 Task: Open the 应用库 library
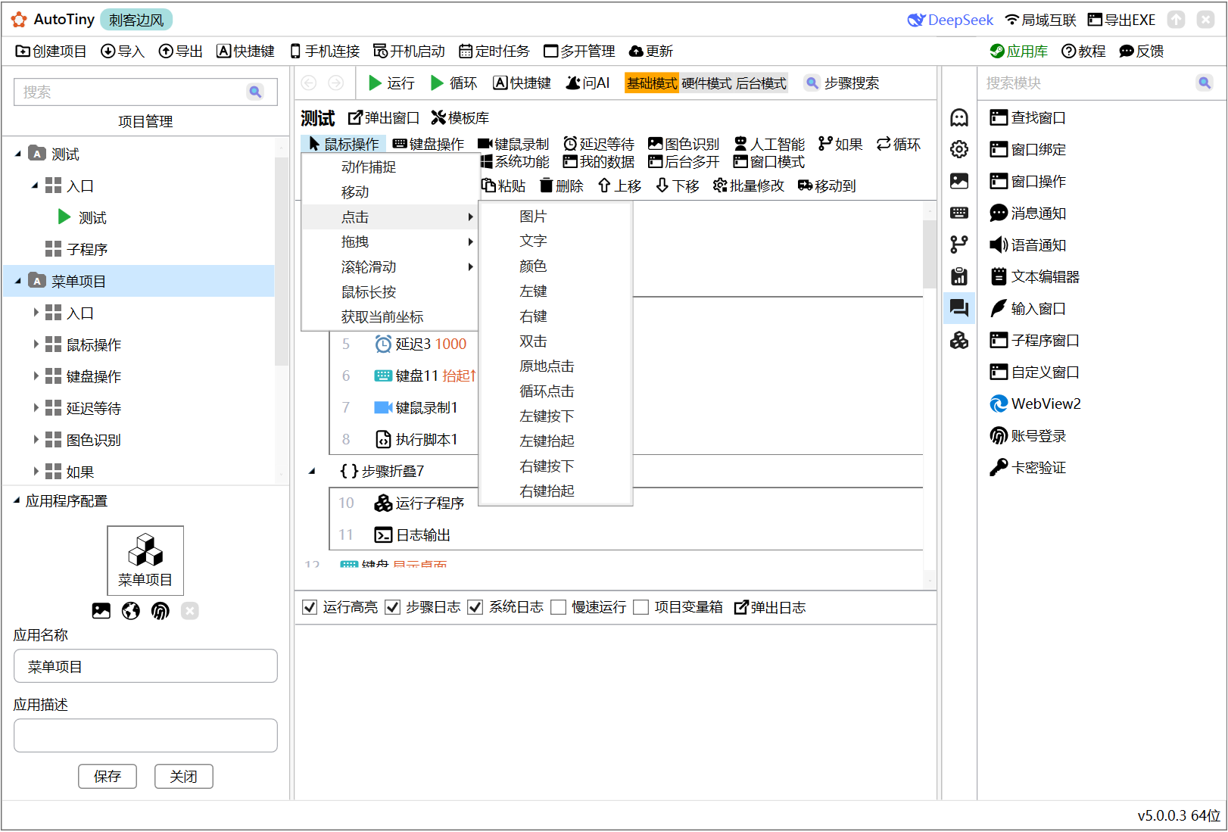tap(1018, 51)
